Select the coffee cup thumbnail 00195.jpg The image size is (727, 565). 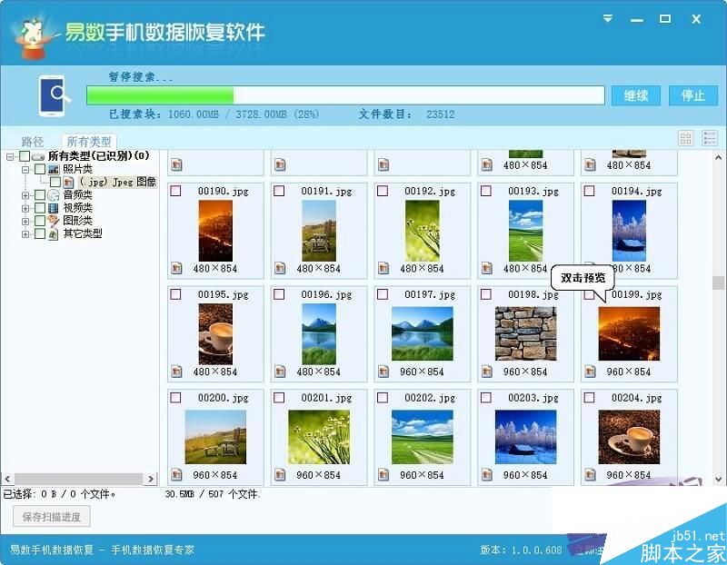[215, 333]
